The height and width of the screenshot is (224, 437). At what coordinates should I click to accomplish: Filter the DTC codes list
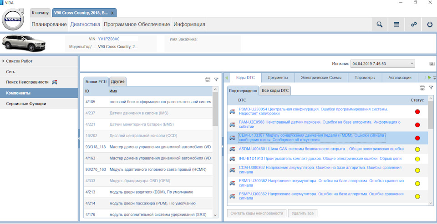tap(431, 88)
